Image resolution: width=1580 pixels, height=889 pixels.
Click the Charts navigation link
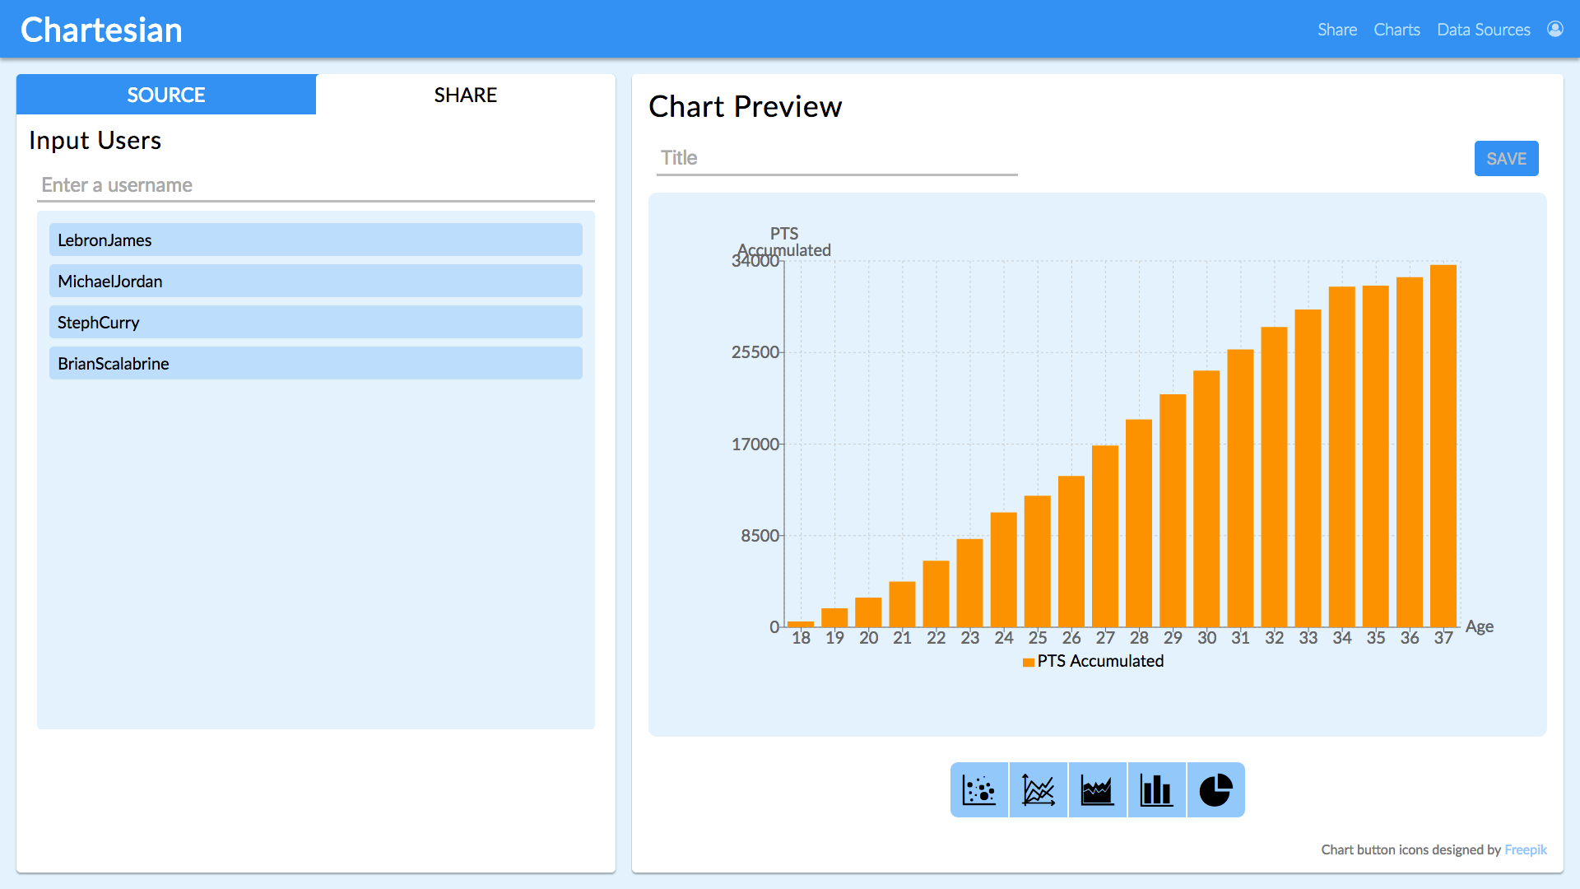click(x=1399, y=30)
